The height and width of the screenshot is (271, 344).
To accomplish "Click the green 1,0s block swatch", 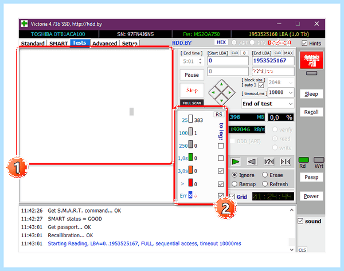I will click(x=191, y=157).
